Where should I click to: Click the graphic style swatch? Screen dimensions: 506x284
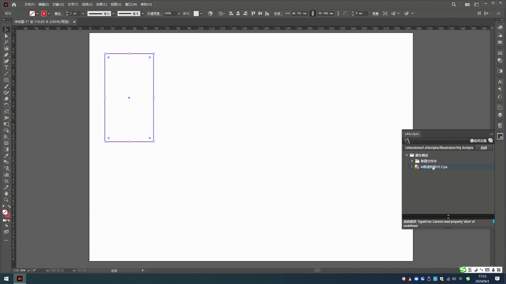196,13
